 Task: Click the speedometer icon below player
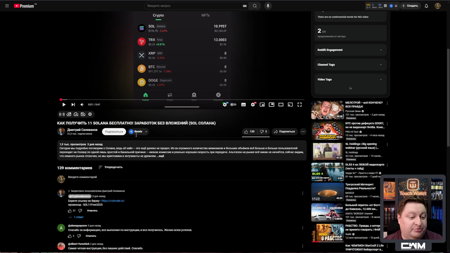(76, 114)
